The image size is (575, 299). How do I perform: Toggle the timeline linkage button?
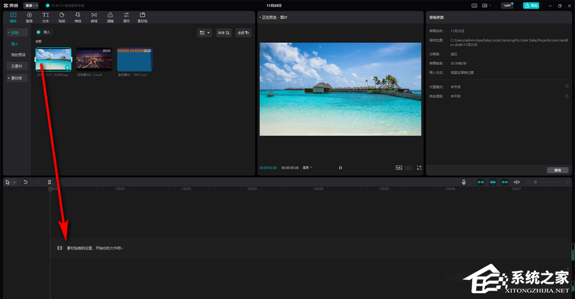(x=505, y=182)
